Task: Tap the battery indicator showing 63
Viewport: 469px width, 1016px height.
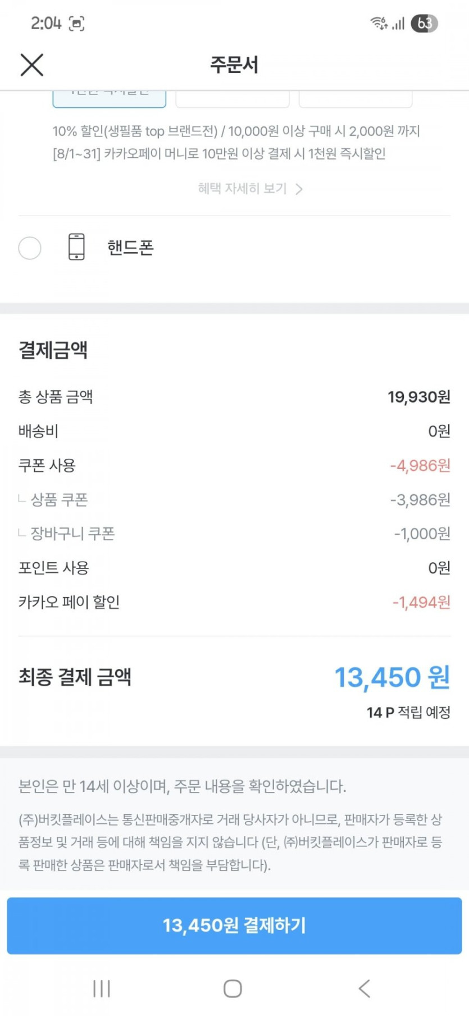Action: [424, 23]
